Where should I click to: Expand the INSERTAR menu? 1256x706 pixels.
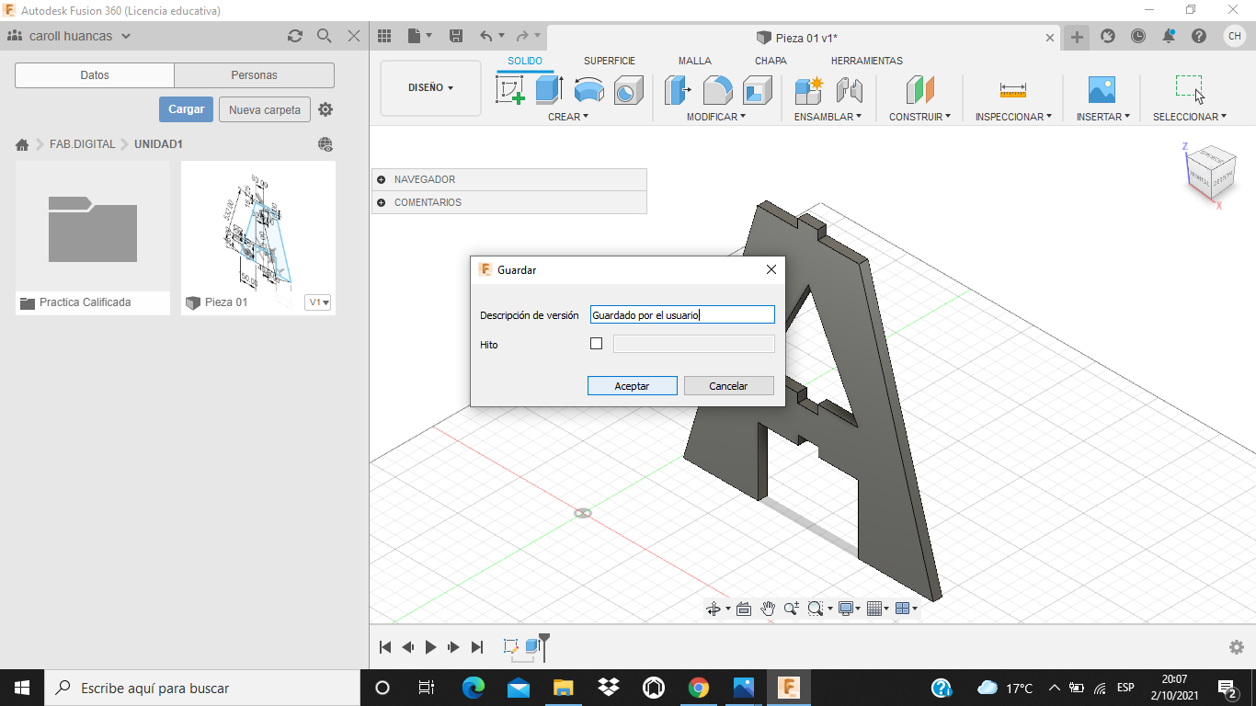point(1103,117)
